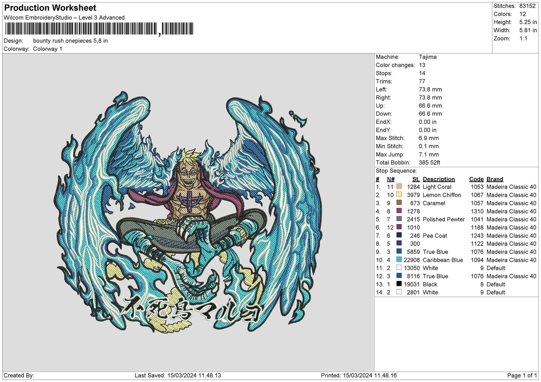
Task: Click the Black color swatch in row 13
Action: tap(399, 284)
